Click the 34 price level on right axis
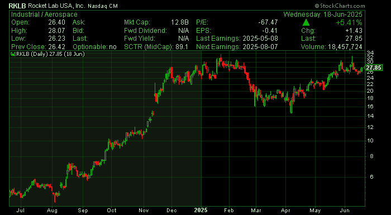The height and width of the screenshot is (215, 391). point(370,53)
